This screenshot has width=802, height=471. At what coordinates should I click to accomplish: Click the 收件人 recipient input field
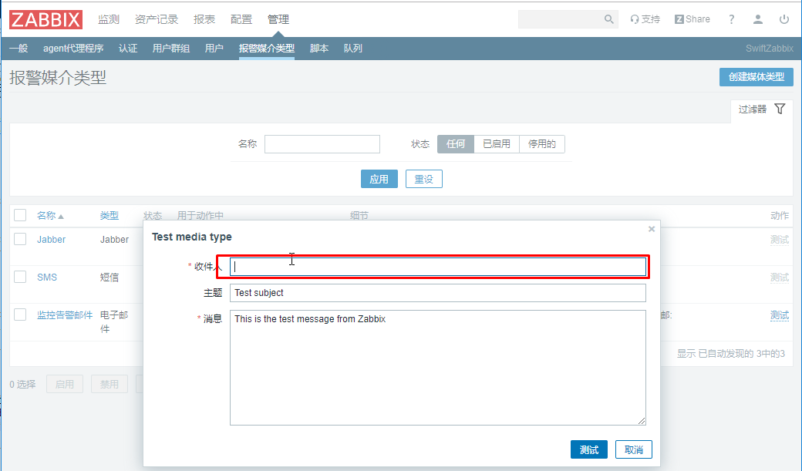click(x=438, y=267)
